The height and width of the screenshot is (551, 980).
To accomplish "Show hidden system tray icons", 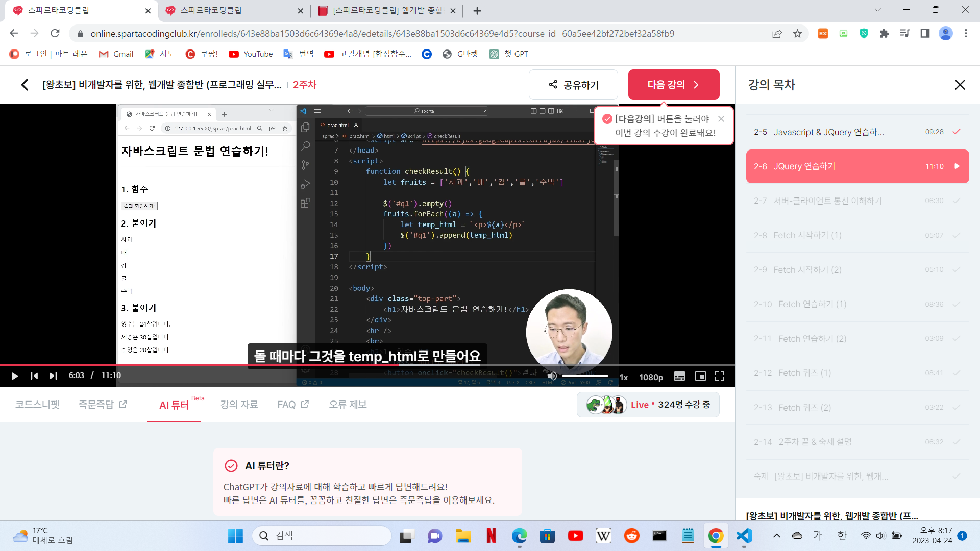I will pos(776,536).
